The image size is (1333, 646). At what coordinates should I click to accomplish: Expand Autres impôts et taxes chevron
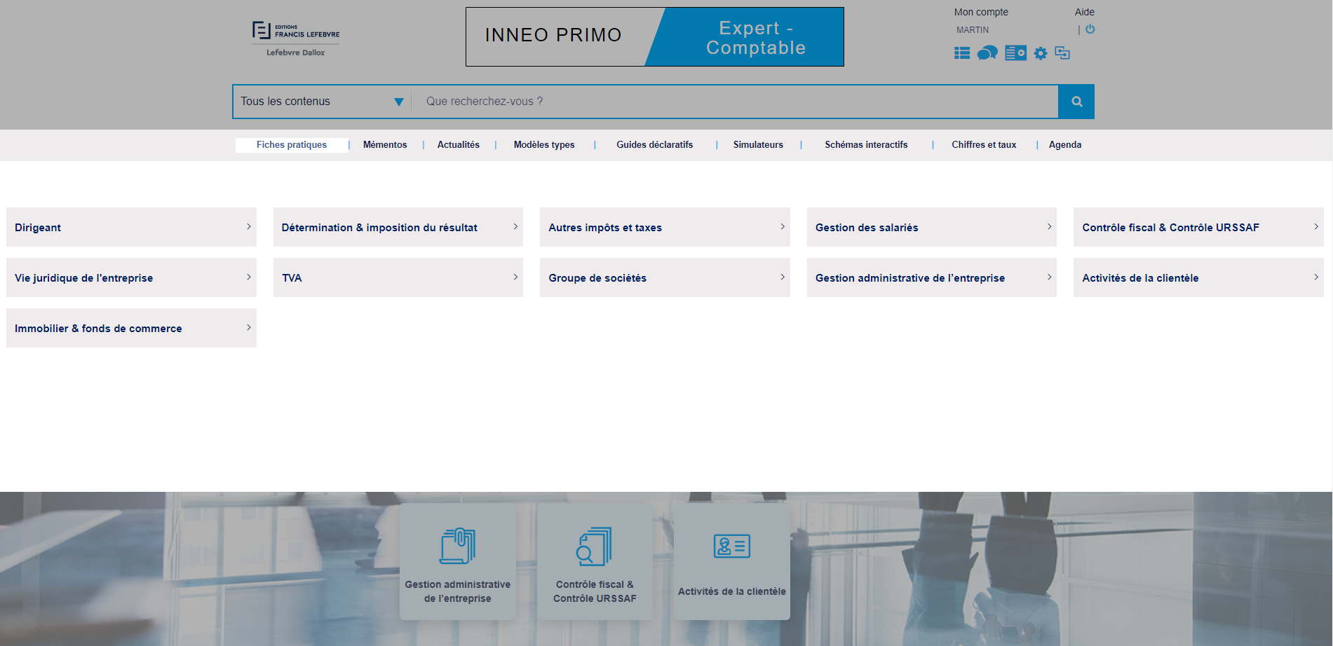tap(783, 226)
